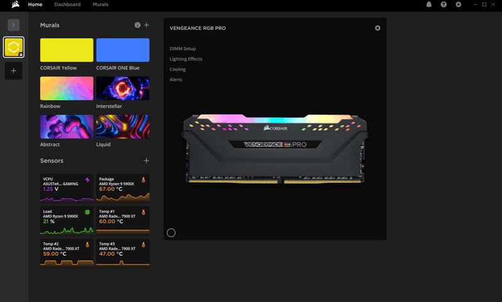
Task: Select the Interstellar mural thumbnail
Action: pos(122,88)
